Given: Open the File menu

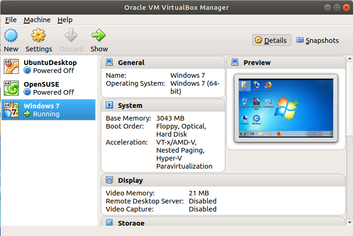Looking at the screenshot, I should pos(11,20).
